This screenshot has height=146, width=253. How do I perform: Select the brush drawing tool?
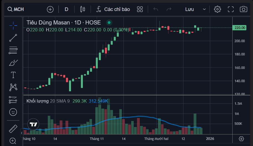(x=13, y=63)
